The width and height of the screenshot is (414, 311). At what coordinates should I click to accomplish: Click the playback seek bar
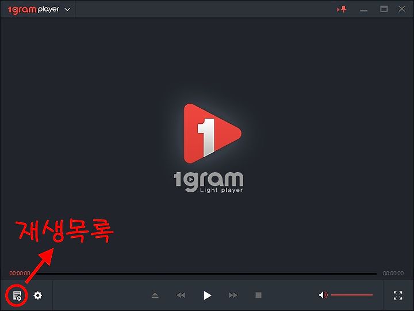click(x=204, y=274)
